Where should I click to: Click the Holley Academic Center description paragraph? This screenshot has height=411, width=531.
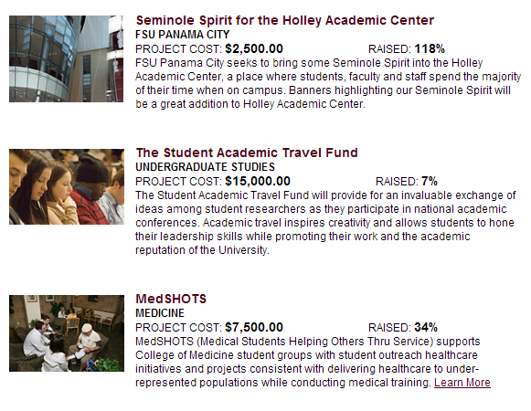point(328,83)
